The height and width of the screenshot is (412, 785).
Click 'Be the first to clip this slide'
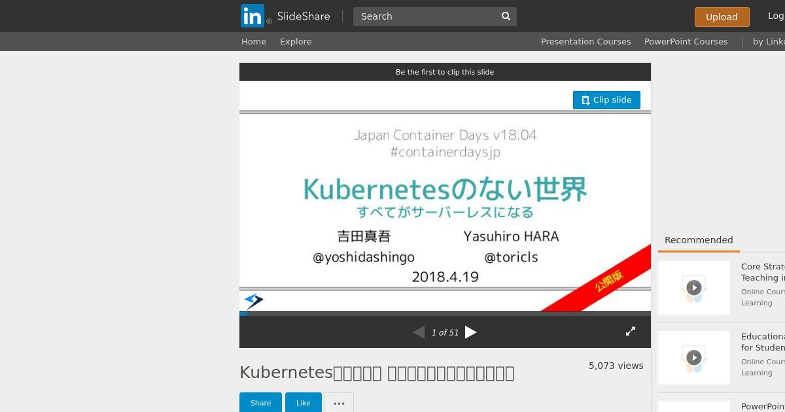(x=445, y=72)
